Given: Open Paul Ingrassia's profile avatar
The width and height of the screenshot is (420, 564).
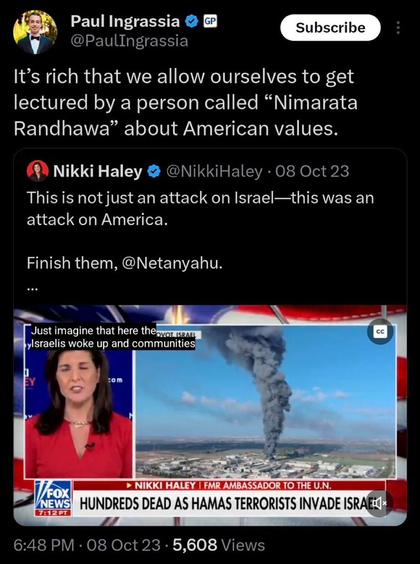Looking at the screenshot, I should (x=35, y=32).
